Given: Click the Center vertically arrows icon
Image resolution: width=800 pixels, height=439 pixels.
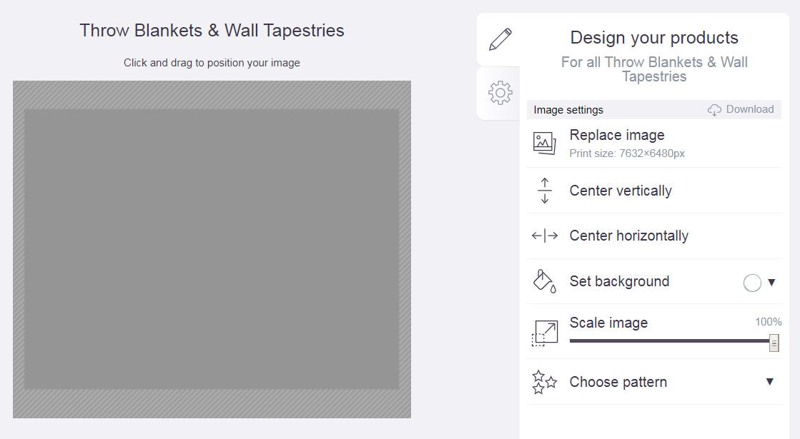Looking at the screenshot, I should point(544,191).
